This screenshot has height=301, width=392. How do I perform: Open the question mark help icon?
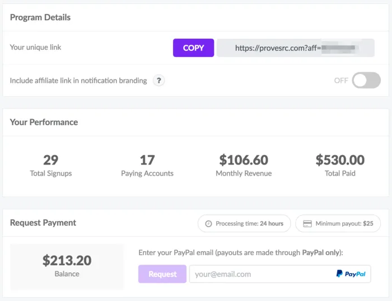pyautogui.click(x=158, y=81)
